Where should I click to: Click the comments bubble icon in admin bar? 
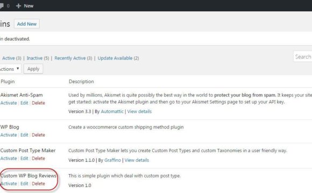pos(2,6)
